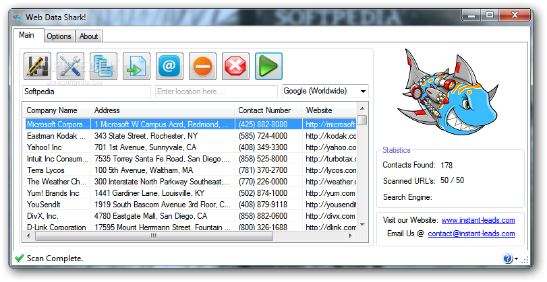Select the Terra Lycos company cell
The image size is (547, 282).
[57, 170]
